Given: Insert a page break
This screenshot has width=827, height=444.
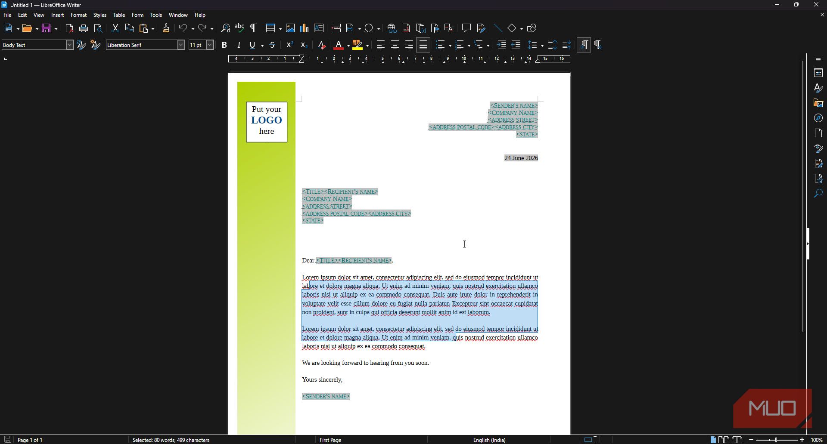Looking at the screenshot, I should point(336,28).
